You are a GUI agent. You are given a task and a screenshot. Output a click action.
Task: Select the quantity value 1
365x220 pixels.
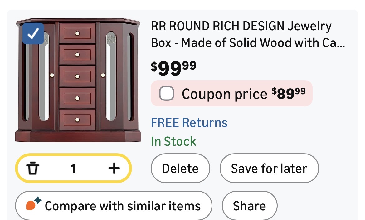73,169
